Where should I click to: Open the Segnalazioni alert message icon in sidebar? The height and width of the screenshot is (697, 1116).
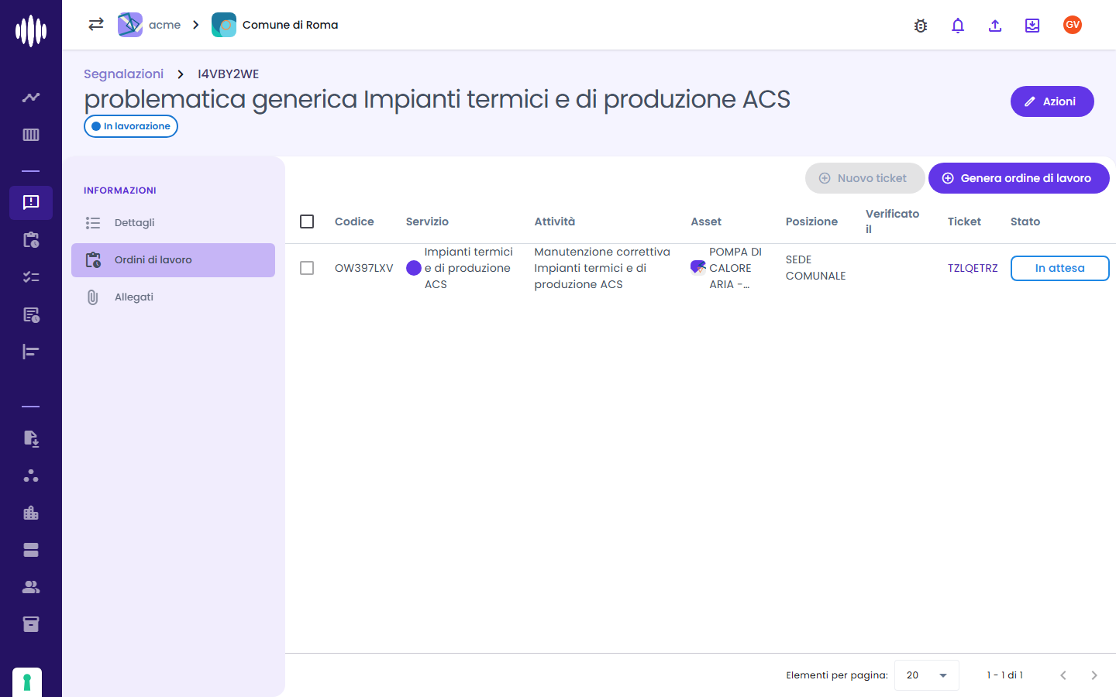[x=31, y=202]
